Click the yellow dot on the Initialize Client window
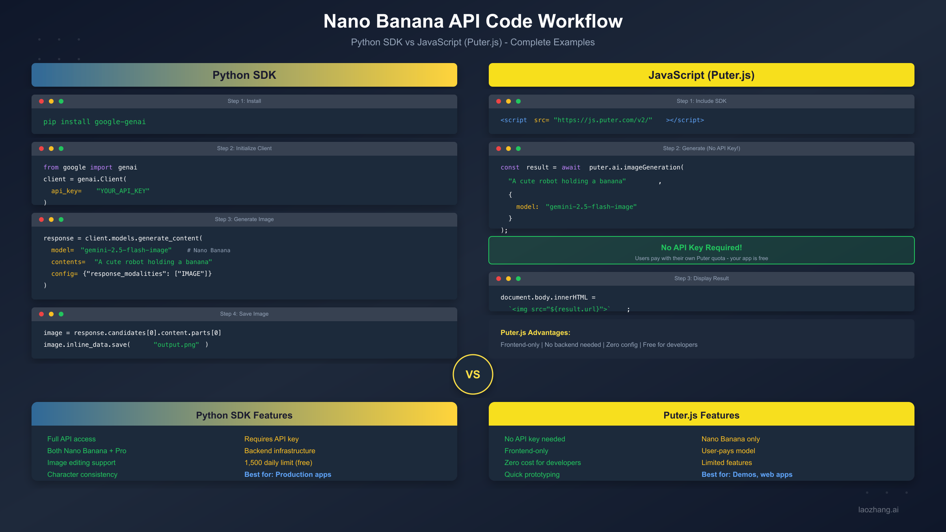 [51, 149]
